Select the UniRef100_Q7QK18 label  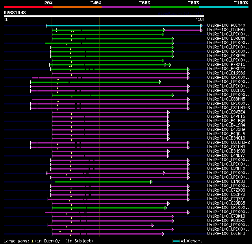point(226,216)
